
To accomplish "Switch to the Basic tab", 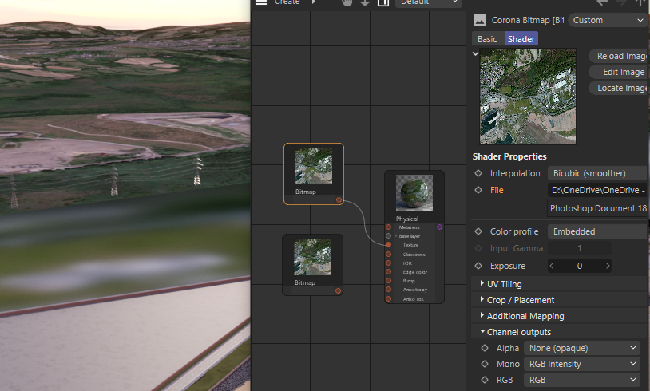I will (x=487, y=39).
